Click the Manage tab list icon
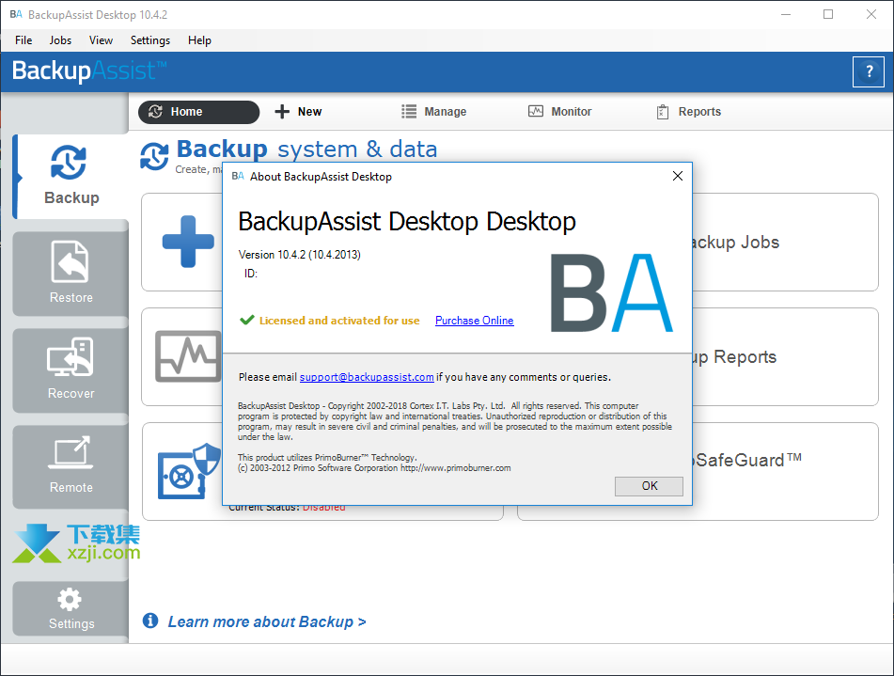This screenshot has height=676, width=894. click(409, 111)
